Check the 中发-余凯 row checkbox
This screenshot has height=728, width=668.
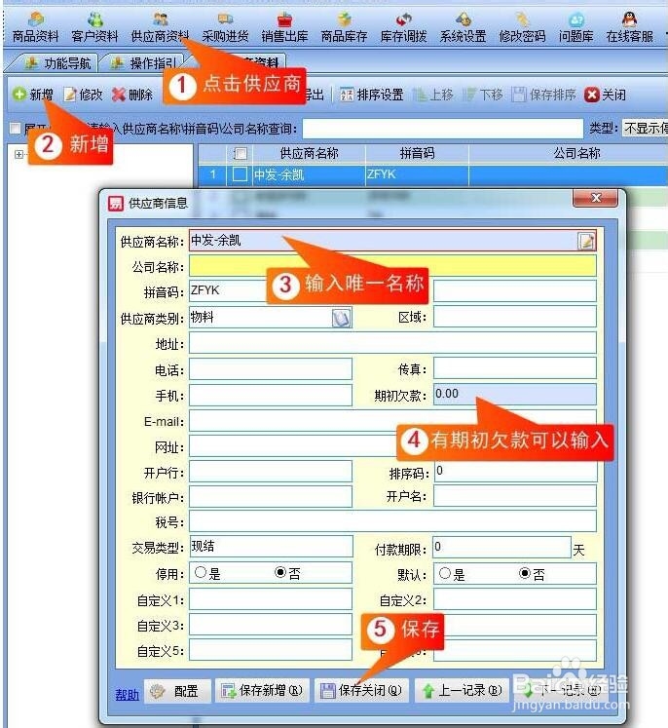click(x=240, y=174)
